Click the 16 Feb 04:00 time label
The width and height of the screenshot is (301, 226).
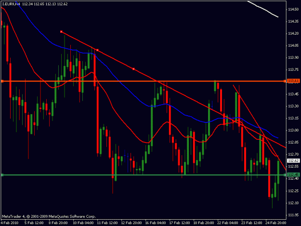156,223
